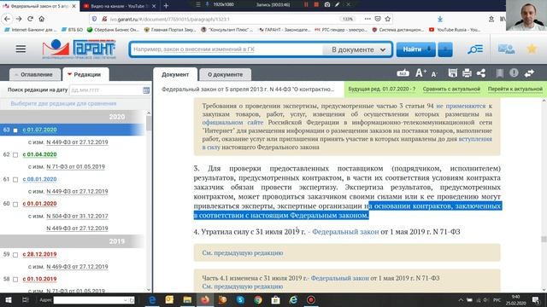Image resolution: width=547 pixels, height=307 pixels.
Task: Save the document with the floppy icon
Action: 452,73
